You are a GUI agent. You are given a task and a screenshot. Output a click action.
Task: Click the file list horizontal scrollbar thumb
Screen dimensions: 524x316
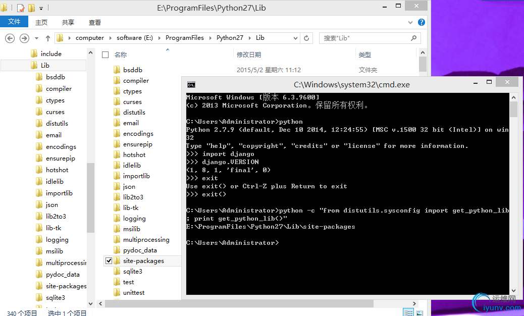click(239, 303)
